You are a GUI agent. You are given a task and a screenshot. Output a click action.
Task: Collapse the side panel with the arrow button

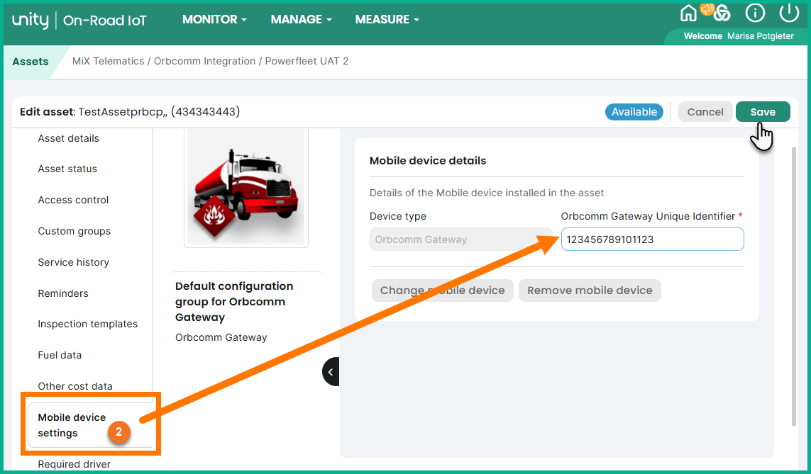pyautogui.click(x=331, y=371)
